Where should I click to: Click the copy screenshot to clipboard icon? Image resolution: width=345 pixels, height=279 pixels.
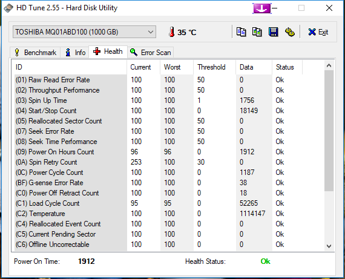click(x=257, y=32)
